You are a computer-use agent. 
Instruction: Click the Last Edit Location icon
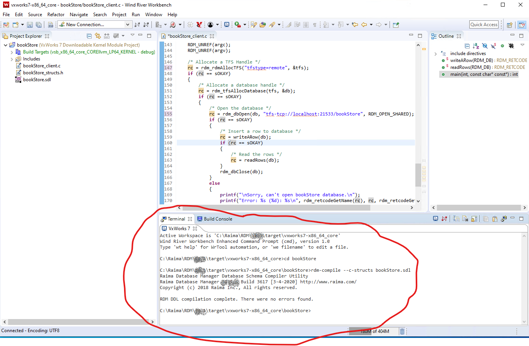[355, 25]
